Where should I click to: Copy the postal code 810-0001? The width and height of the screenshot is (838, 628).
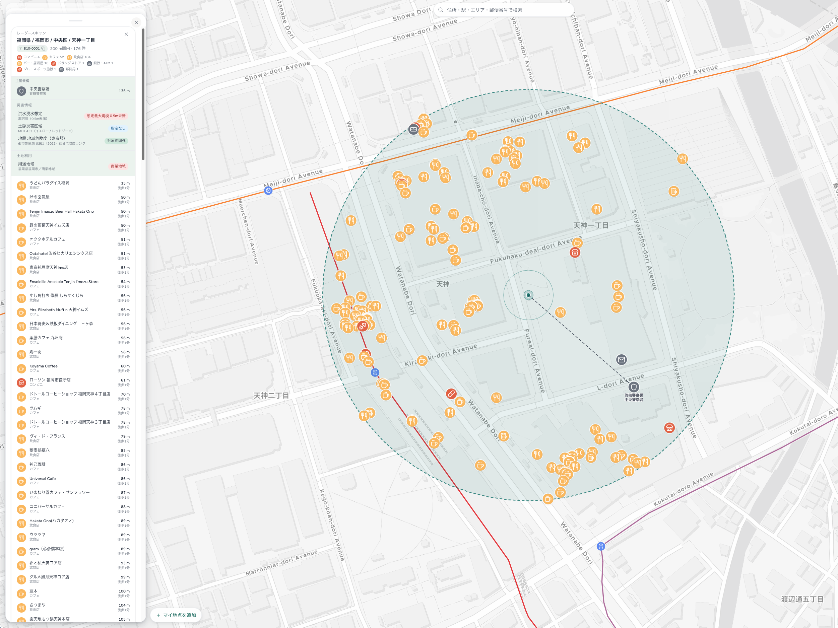(x=43, y=49)
